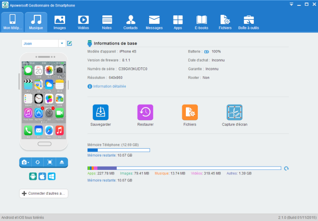Click the phone's home button graphic
The width and height of the screenshot is (318, 221).
[45, 144]
